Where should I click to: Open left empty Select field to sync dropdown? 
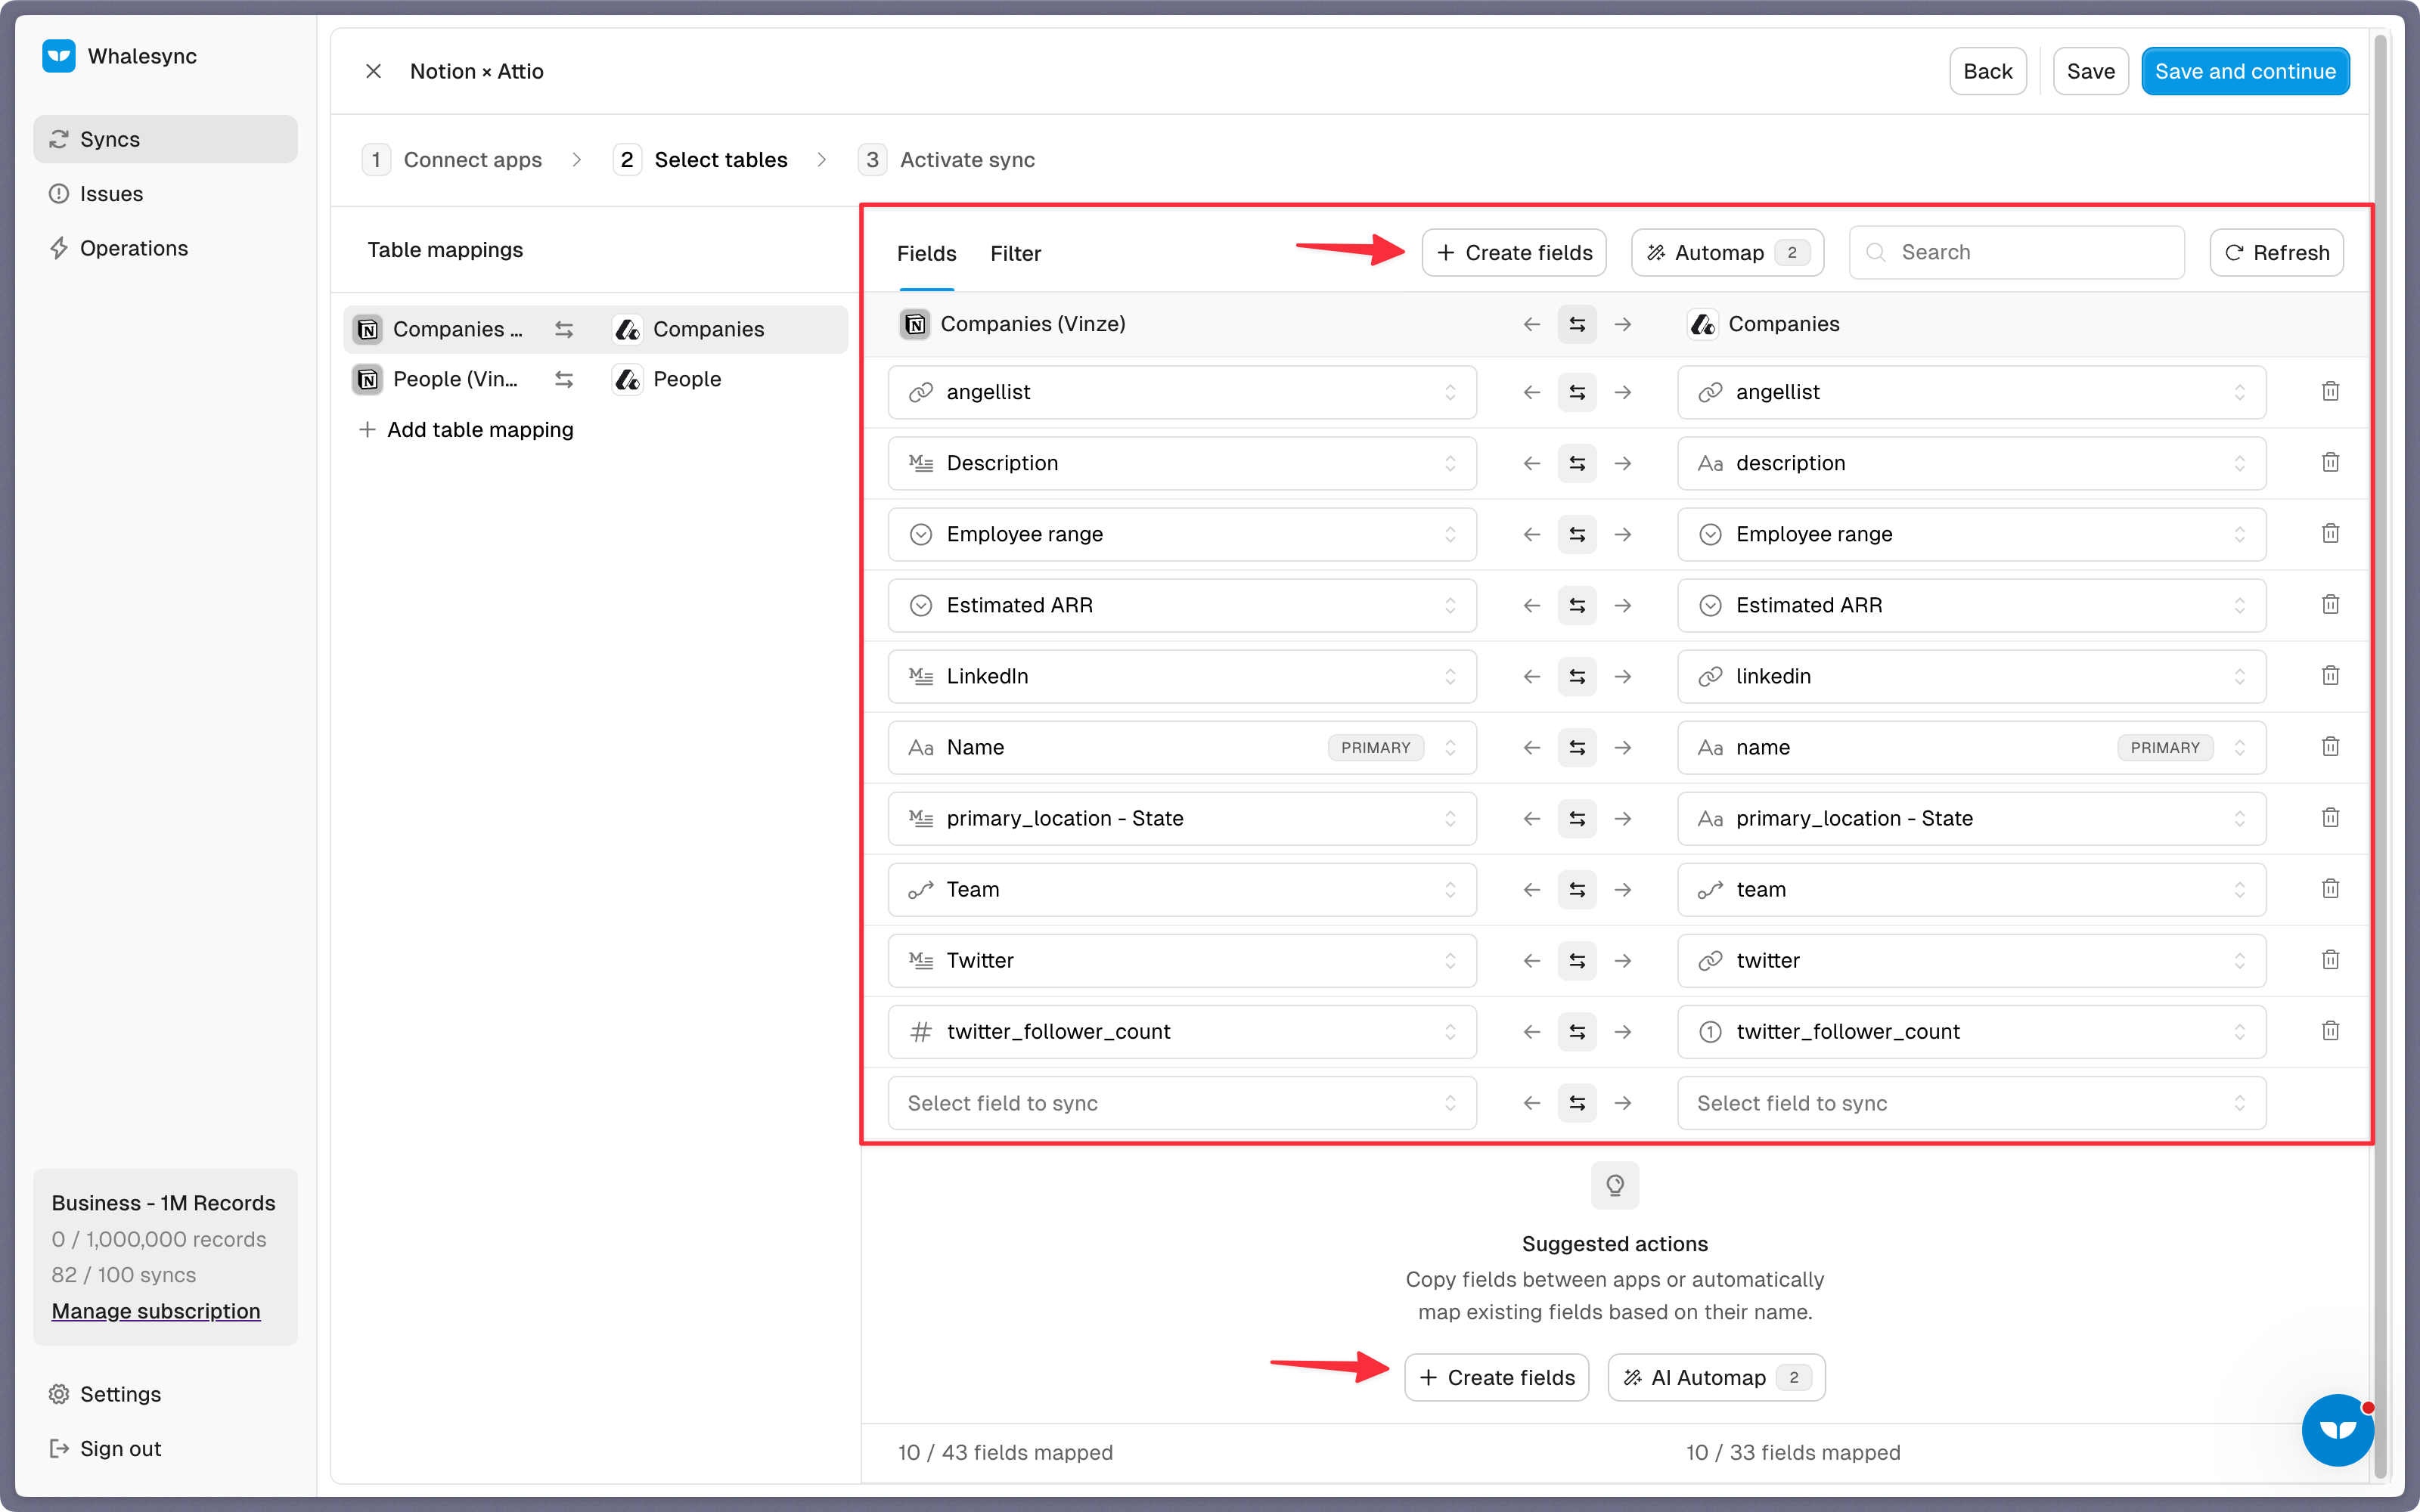click(1182, 1102)
